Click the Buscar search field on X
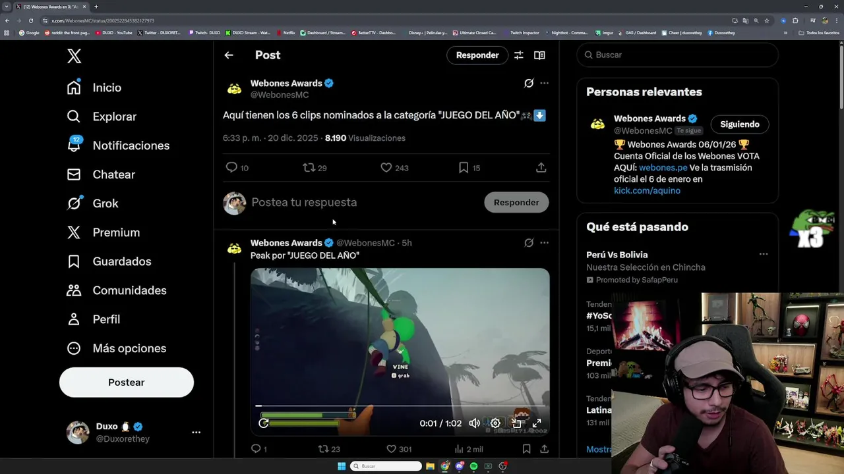The width and height of the screenshot is (844, 474). (x=678, y=55)
